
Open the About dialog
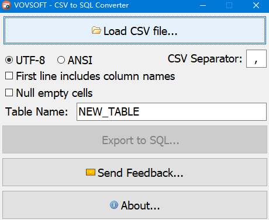(x=134, y=205)
